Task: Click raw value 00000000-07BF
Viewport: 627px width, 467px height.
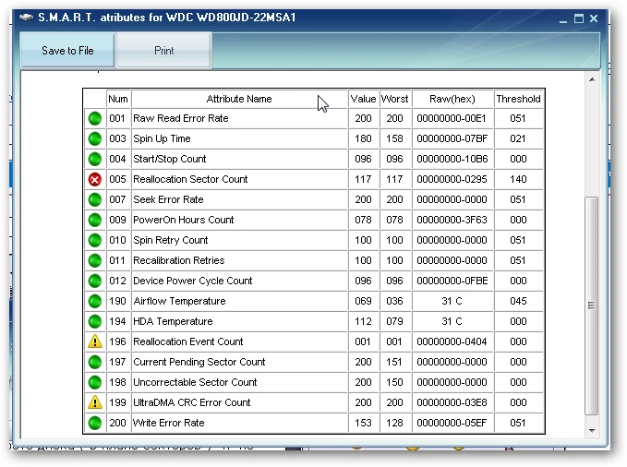Action: [452, 138]
